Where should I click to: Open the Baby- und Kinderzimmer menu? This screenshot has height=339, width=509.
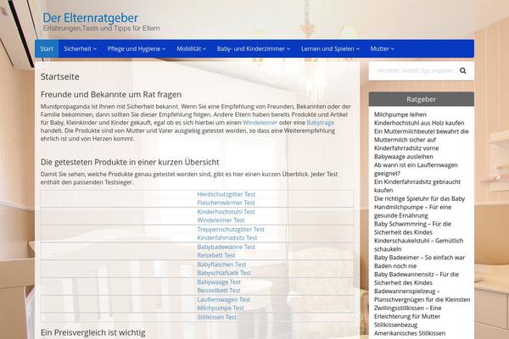coord(254,48)
